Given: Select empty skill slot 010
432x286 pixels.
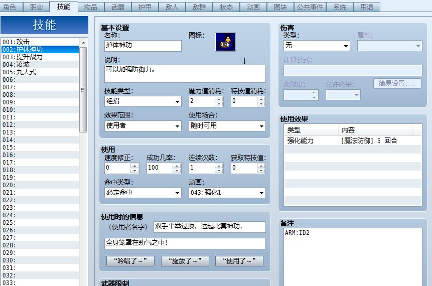Looking at the screenshot, I should [40, 110].
